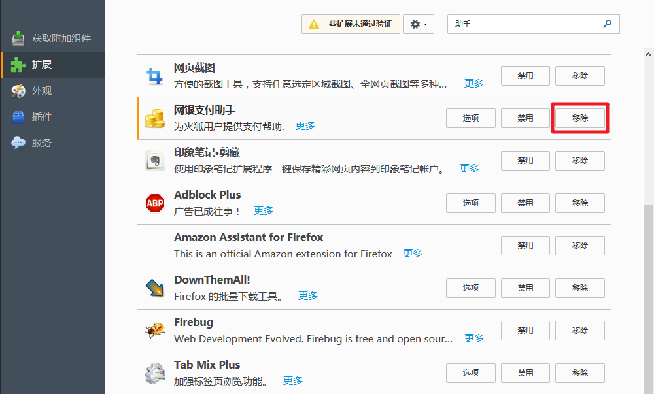
Task: Click the Firebug bee icon
Action: tap(155, 330)
